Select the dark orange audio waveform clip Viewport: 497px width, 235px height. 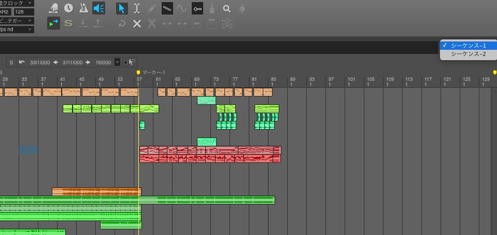tap(96, 191)
